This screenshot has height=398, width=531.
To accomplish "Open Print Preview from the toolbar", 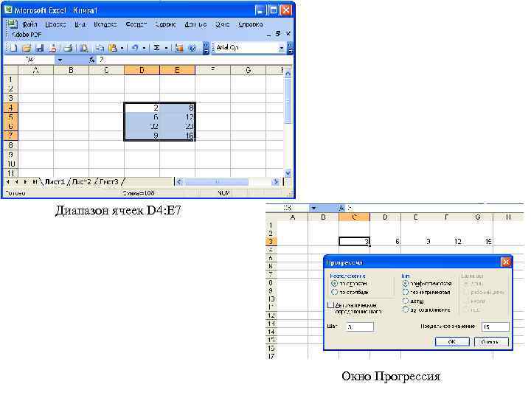I will coord(83,48).
